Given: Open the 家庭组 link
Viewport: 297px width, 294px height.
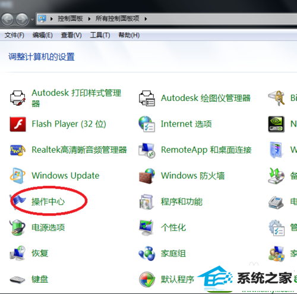Looking at the screenshot, I should (x=173, y=254).
